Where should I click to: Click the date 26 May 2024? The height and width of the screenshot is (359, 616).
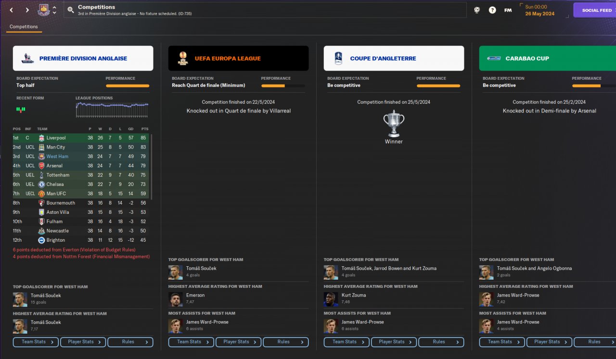(539, 13)
